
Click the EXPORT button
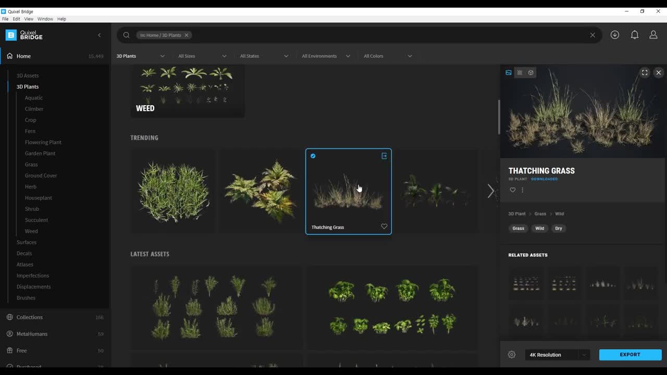(630, 355)
